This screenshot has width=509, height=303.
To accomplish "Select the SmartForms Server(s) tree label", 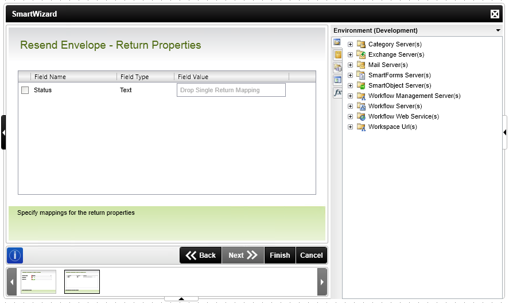I will click(399, 76).
